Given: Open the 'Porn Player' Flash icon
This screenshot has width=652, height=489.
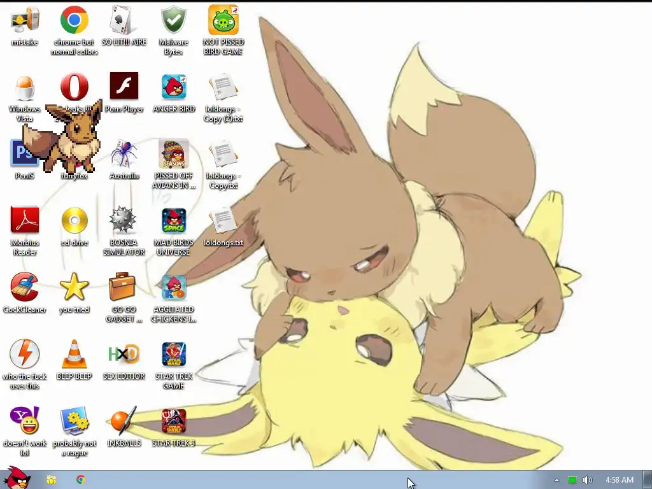Looking at the screenshot, I should click(124, 86).
